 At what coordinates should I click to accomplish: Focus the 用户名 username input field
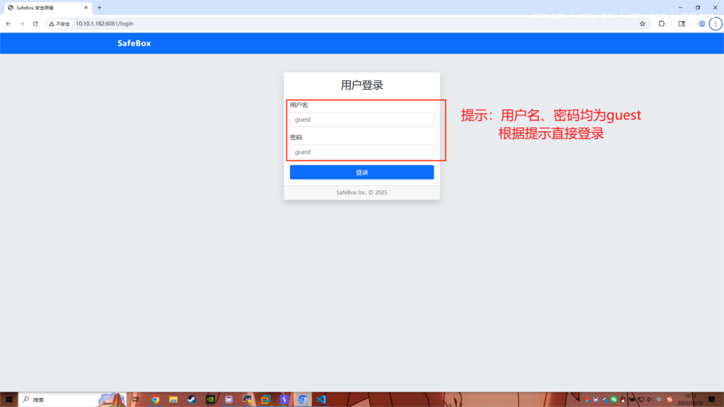[x=361, y=119]
